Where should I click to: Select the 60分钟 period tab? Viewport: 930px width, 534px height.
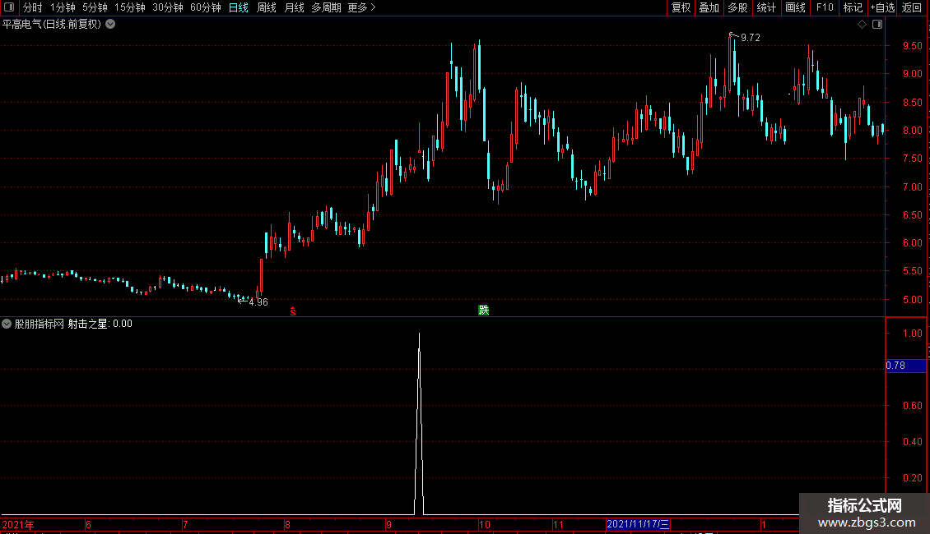(x=205, y=7)
